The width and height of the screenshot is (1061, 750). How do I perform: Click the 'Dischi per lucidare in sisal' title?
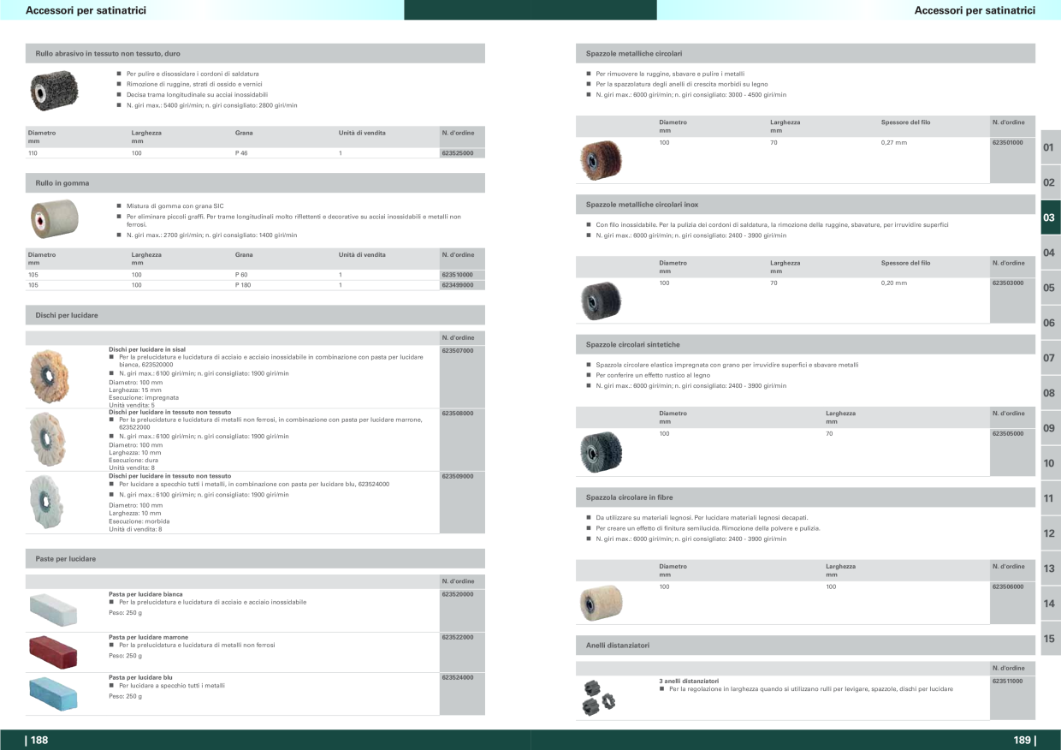(x=147, y=349)
